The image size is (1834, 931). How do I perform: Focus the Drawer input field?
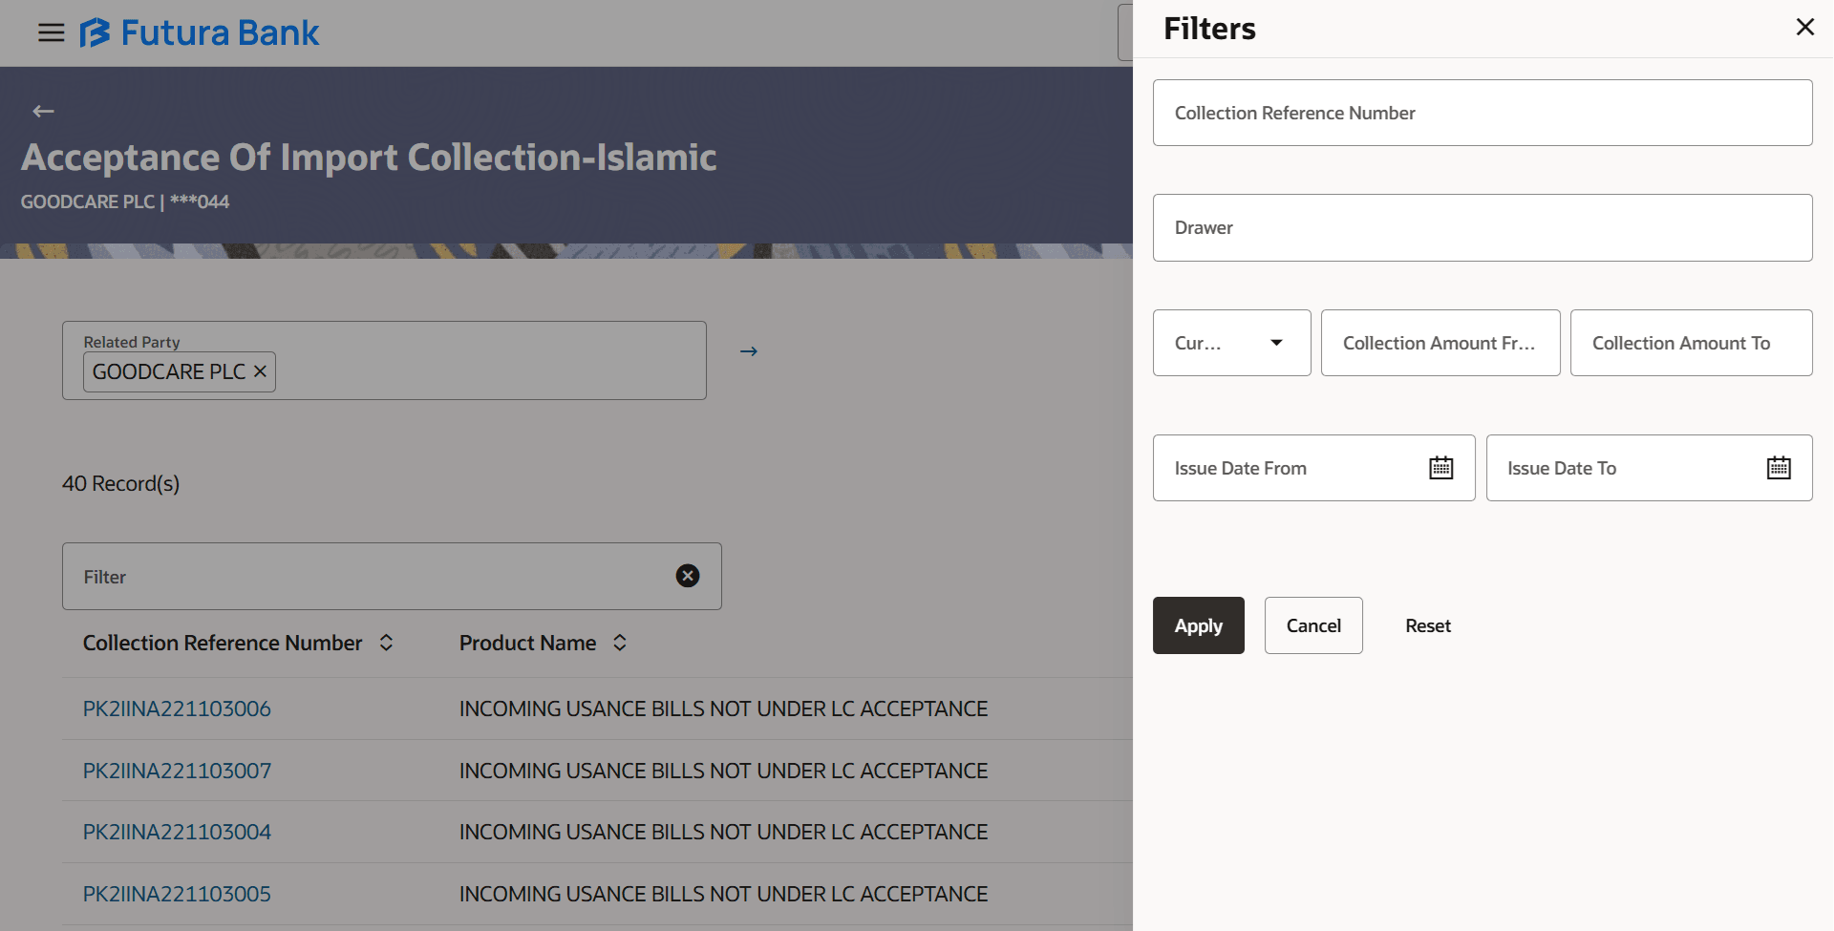coord(1482,227)
